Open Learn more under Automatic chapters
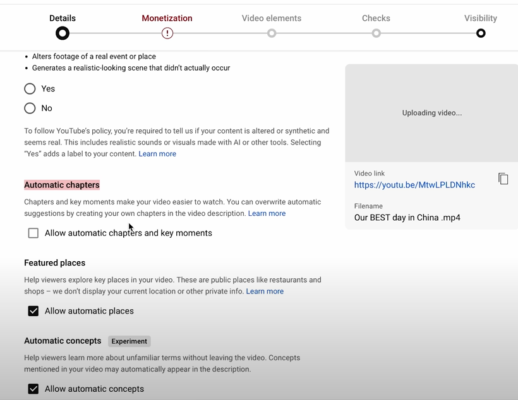The width and height of the screenshot is (518, 400). [x=267, y=214]
